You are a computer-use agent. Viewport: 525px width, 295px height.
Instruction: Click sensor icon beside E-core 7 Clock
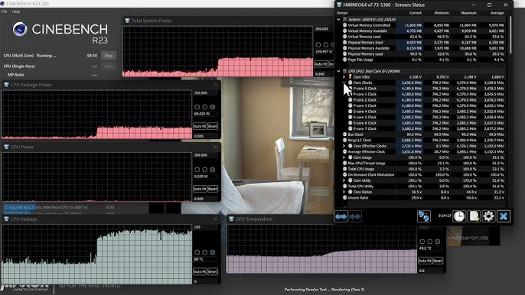pos(351,128)
